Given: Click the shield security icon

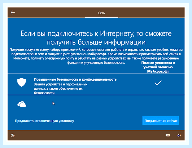Looking at the screenshot, I should click(22, 82).
